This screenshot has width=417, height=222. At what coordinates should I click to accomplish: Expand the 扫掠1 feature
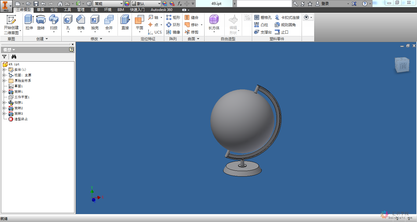(4, 102)
